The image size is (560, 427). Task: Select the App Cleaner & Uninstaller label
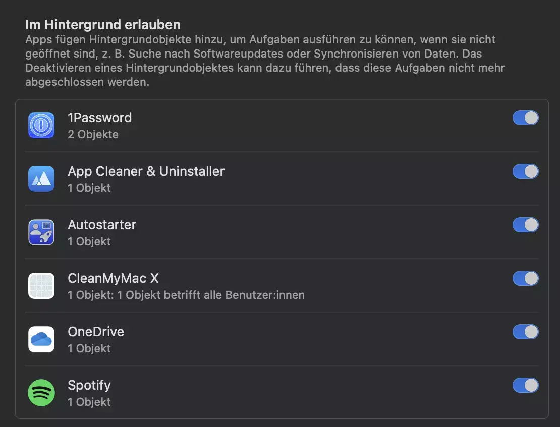click(146, 171)
